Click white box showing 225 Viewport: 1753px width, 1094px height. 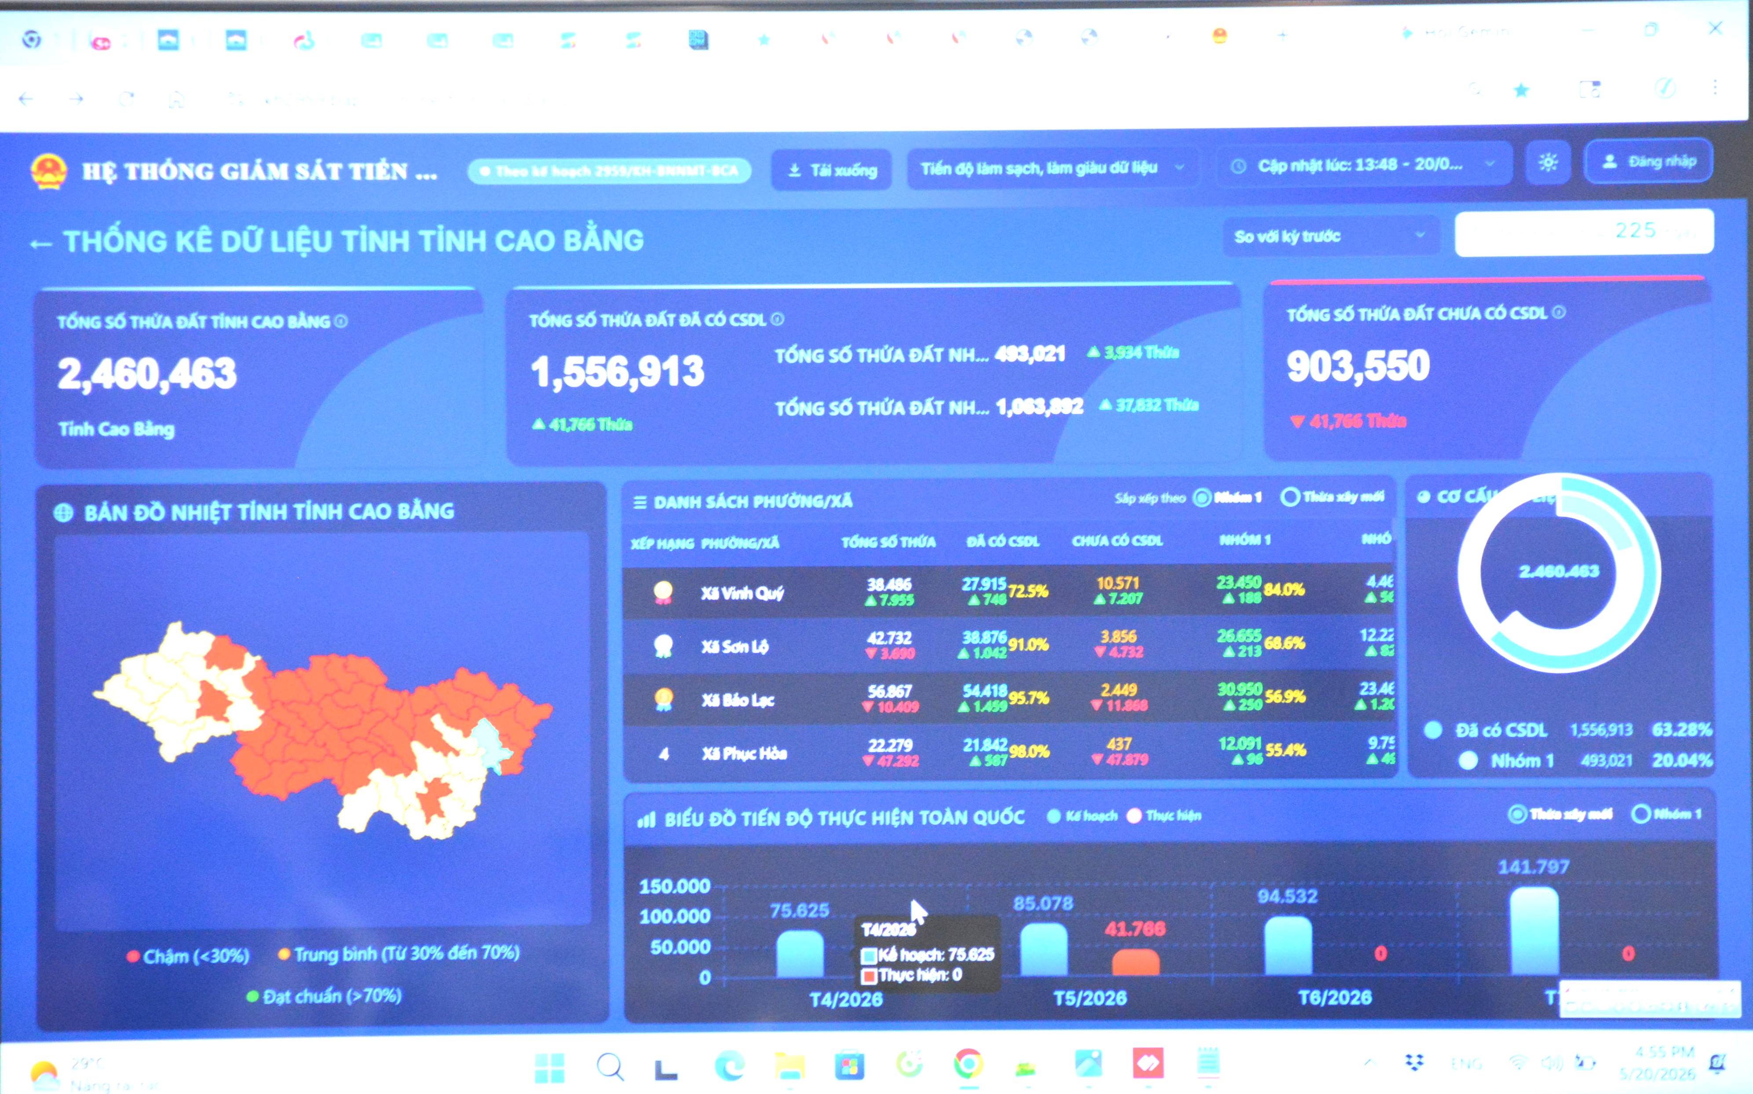(x=1585, y=232)
